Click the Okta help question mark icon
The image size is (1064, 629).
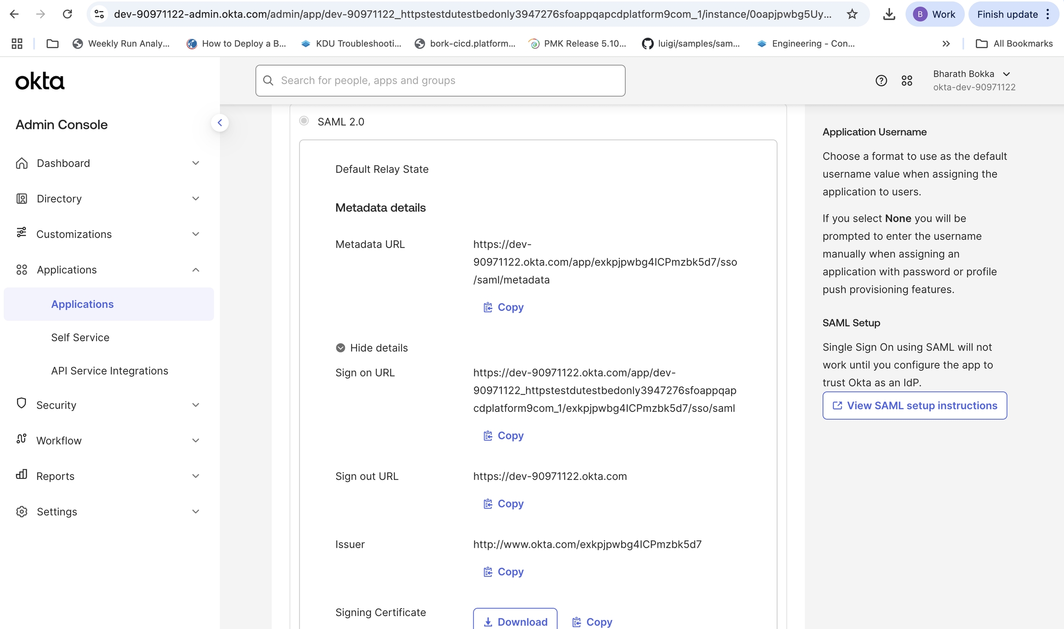881,81
